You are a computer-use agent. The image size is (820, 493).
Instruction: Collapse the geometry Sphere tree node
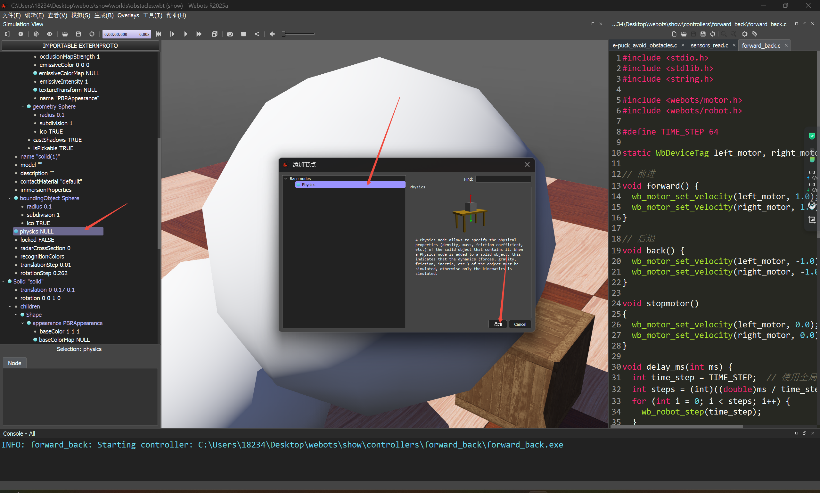click(x=23, y=107)
